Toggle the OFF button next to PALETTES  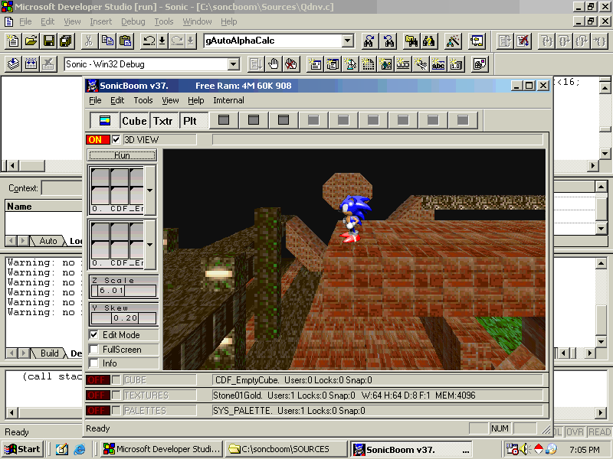pyautogui.click(x=98, y=410)
